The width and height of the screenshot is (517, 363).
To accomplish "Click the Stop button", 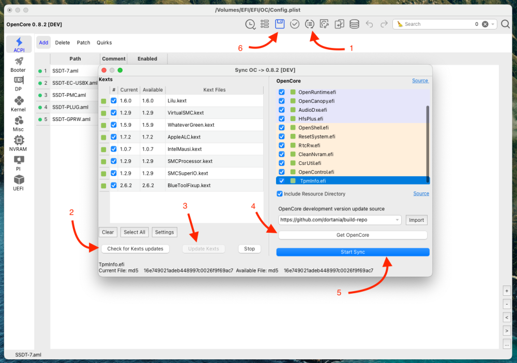I will click(x=249, y=249).
